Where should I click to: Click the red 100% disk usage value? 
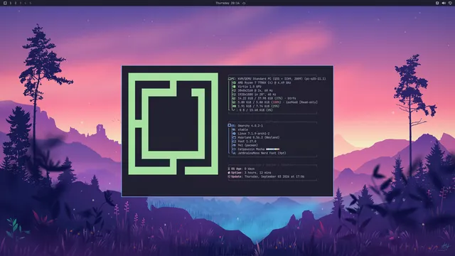pos(277,102)
